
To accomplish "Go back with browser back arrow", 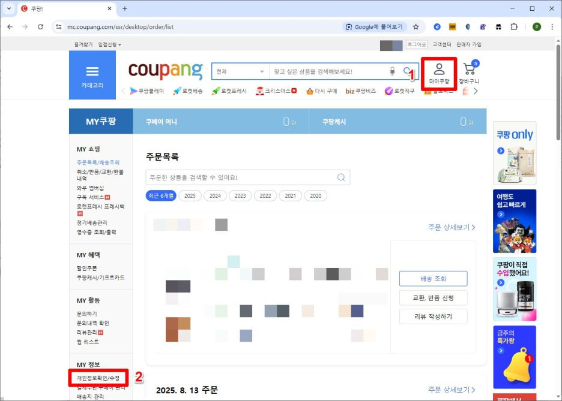I will [10, 27].
